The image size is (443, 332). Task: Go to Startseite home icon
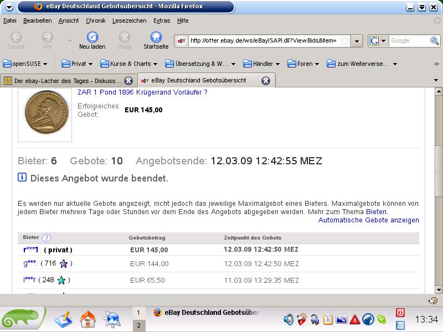tap(156, 38)
